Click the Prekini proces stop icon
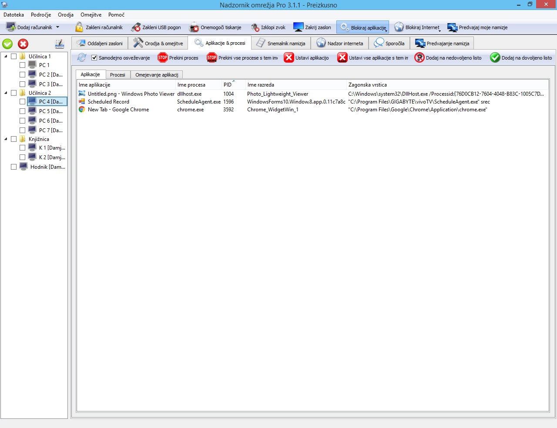 (163, 58)
